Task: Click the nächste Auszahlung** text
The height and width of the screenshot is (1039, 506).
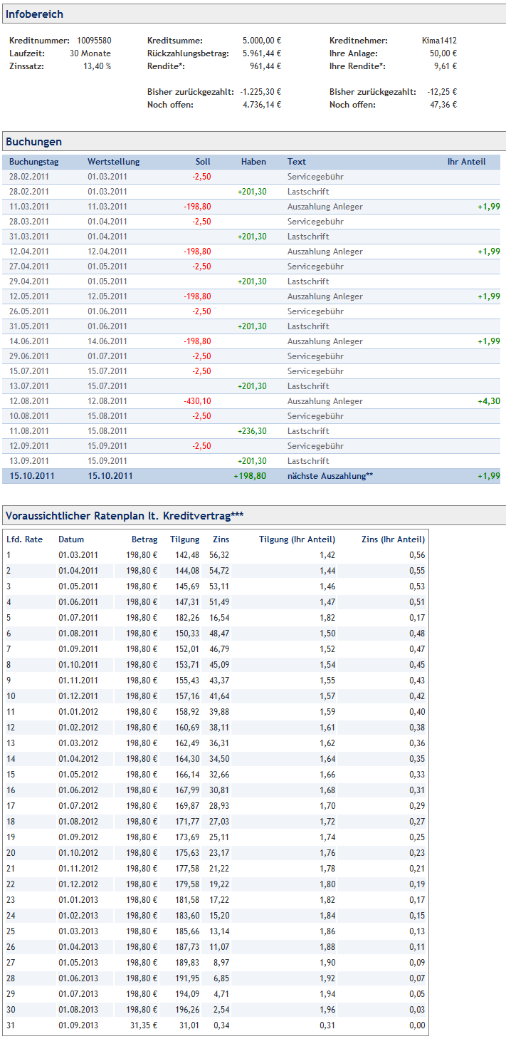Action: coord(330,476)
